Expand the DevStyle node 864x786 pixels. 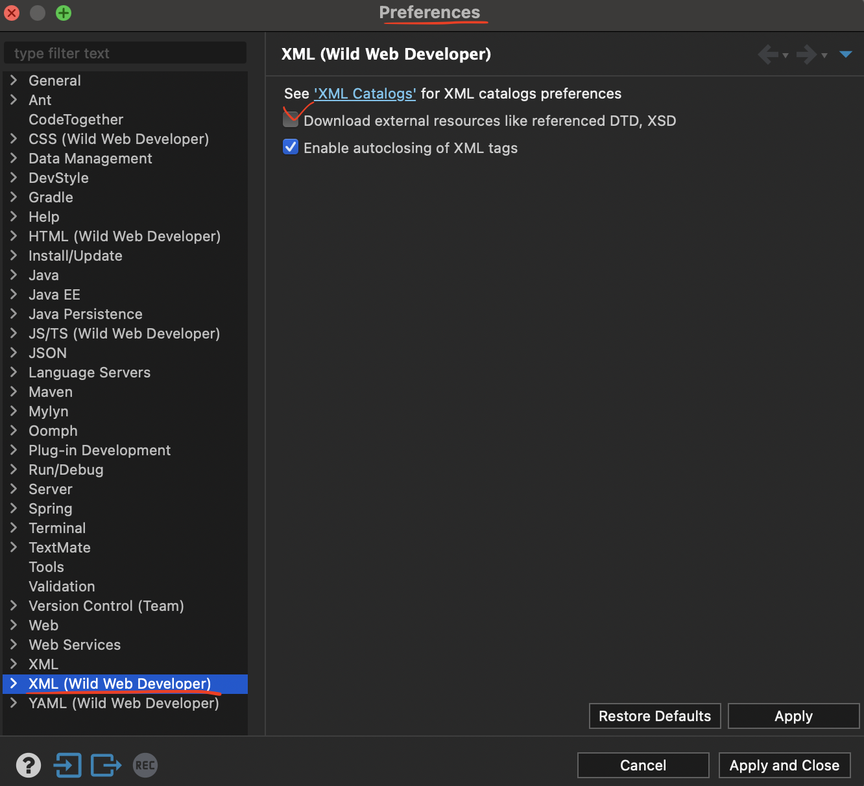click(x=14, y=178)
